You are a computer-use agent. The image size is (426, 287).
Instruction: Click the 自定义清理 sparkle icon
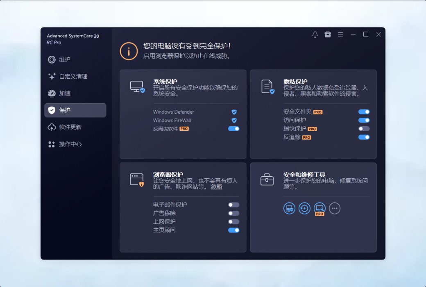[x=52, y=76]
